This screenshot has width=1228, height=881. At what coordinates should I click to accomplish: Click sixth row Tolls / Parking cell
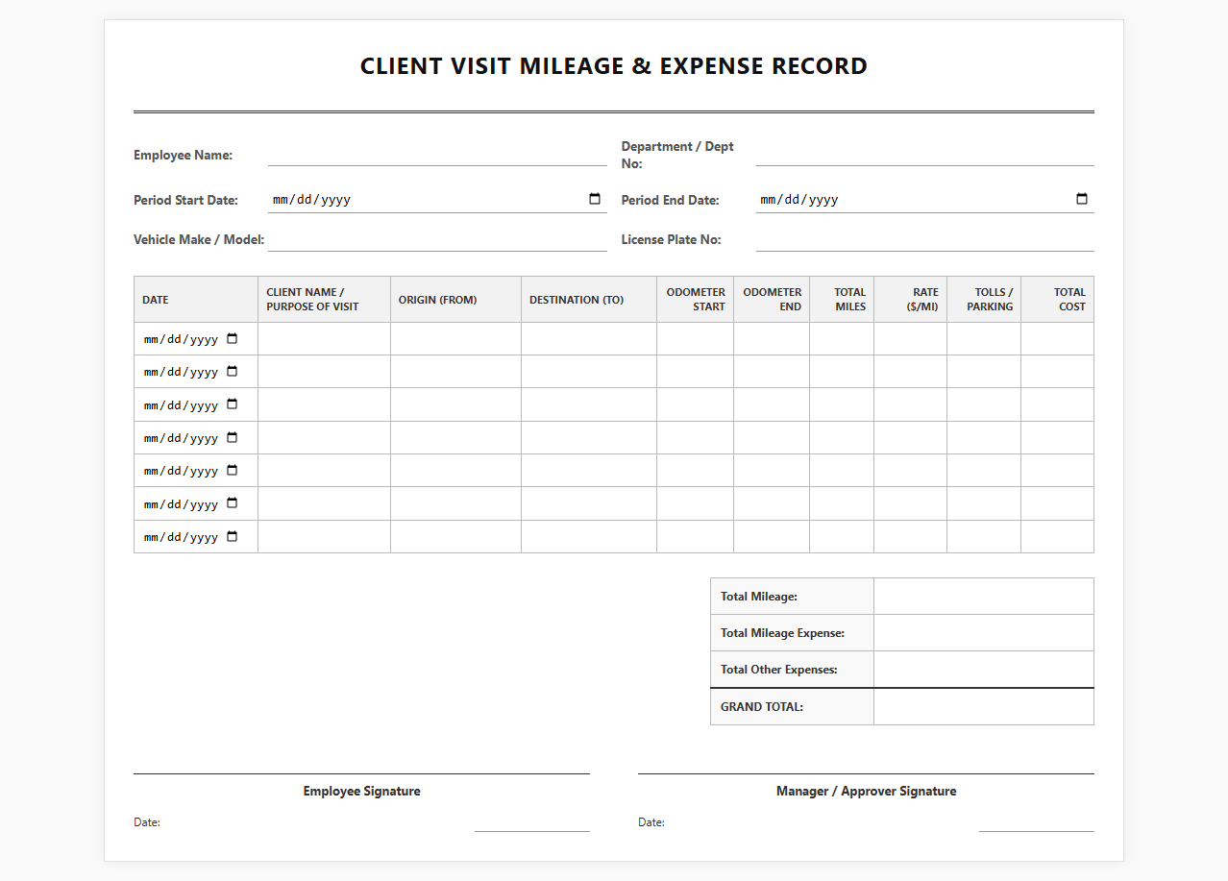point(984,503)
